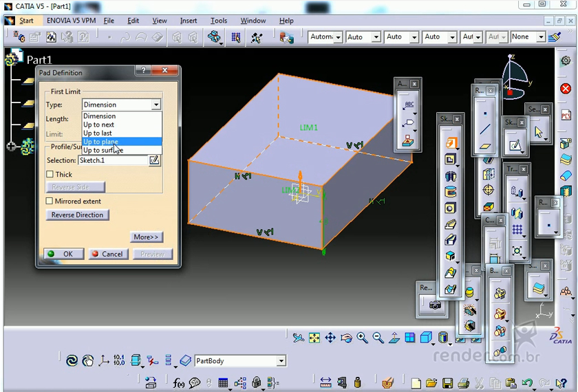Select the Pad tool in sketch-based features

point(450,144)
